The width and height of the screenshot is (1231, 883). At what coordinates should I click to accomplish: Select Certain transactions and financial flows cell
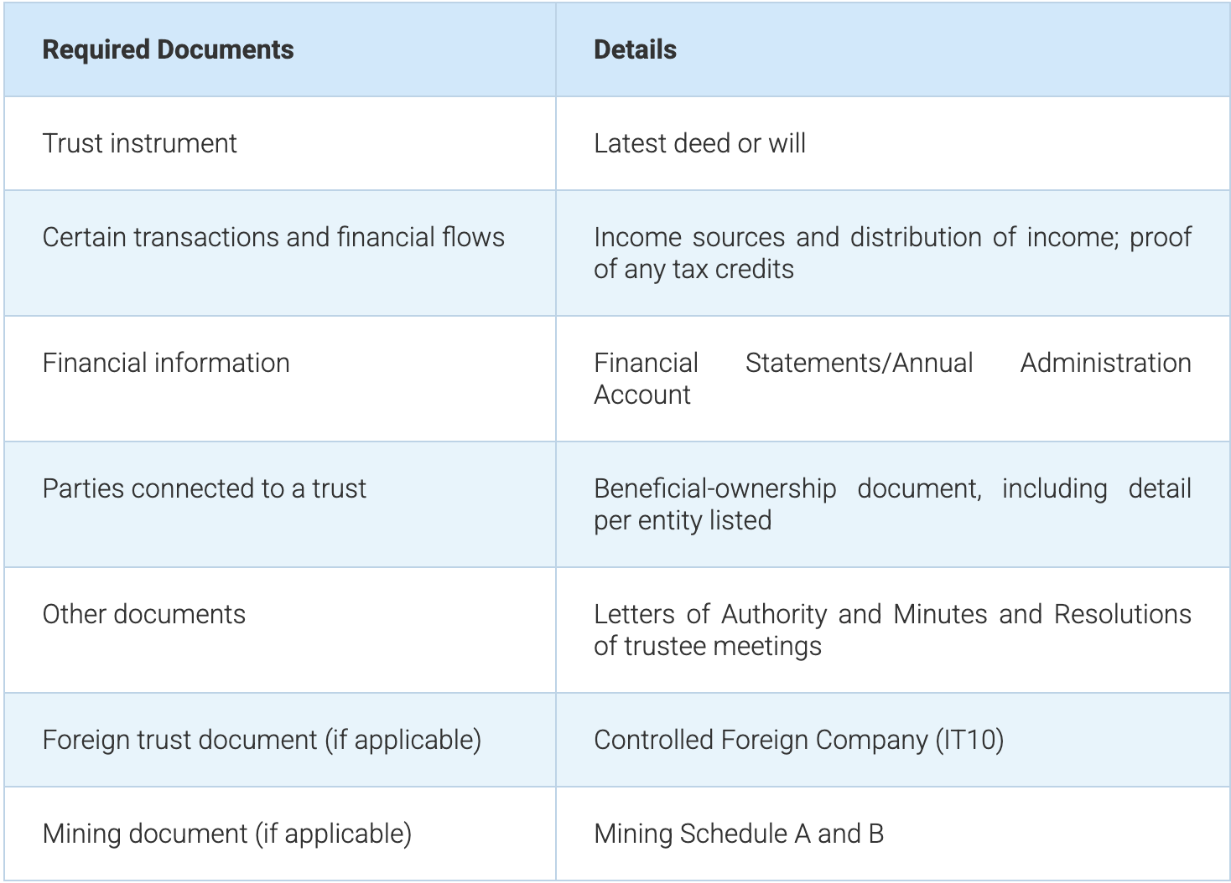(273, 238)
